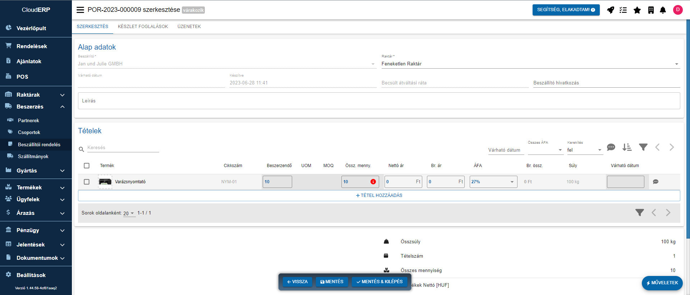This screenshot has height=295, width=690.
Task: Click the rocket icon in top bar
Action: 610,10
